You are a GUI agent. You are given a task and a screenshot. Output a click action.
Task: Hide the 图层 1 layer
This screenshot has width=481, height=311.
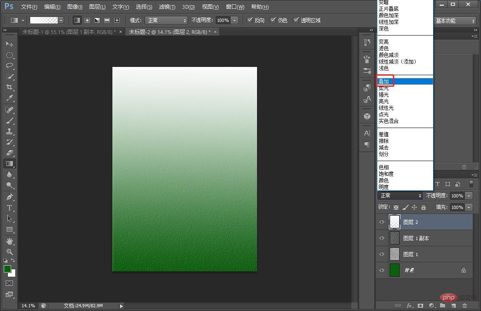coord(382,254)
